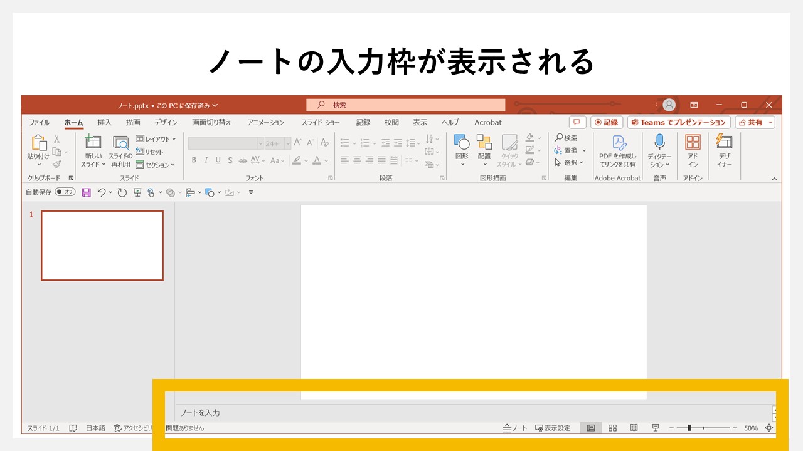Click the 50% zoom level indicator
The height and width of the screenshot is (451, 803).
coord(750,428)
